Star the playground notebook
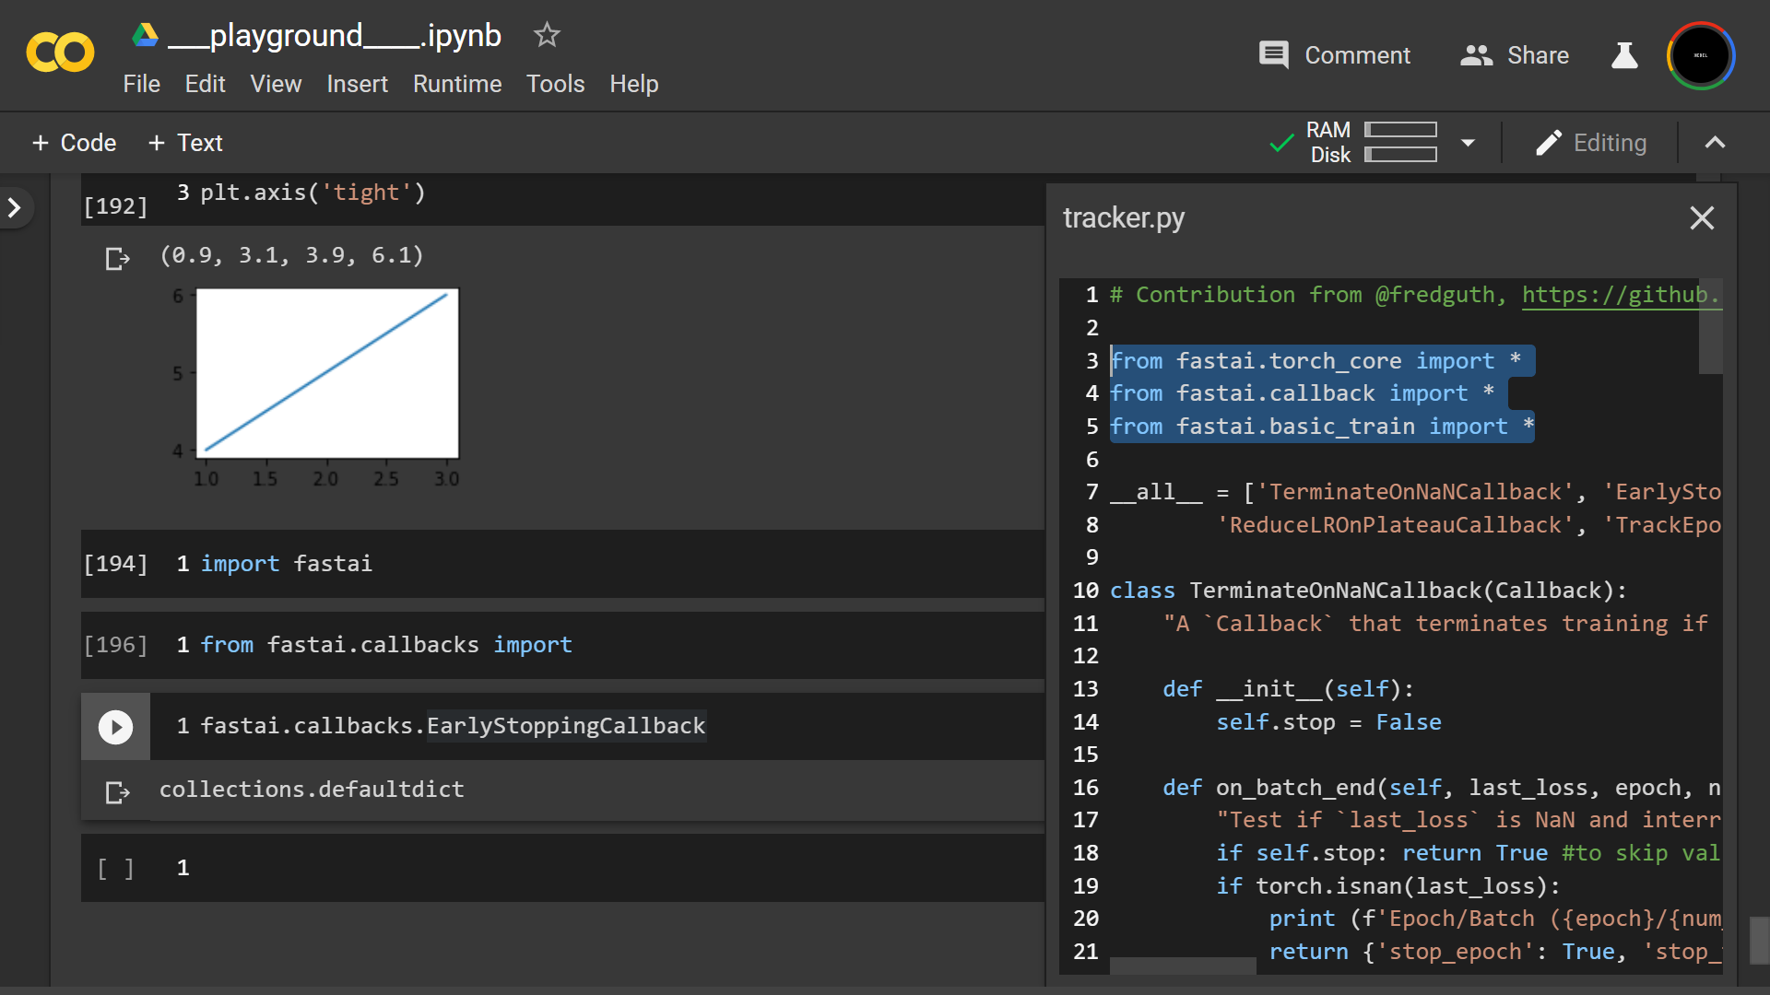Viewport: 1770px width, 995px height. coord(547,35)
